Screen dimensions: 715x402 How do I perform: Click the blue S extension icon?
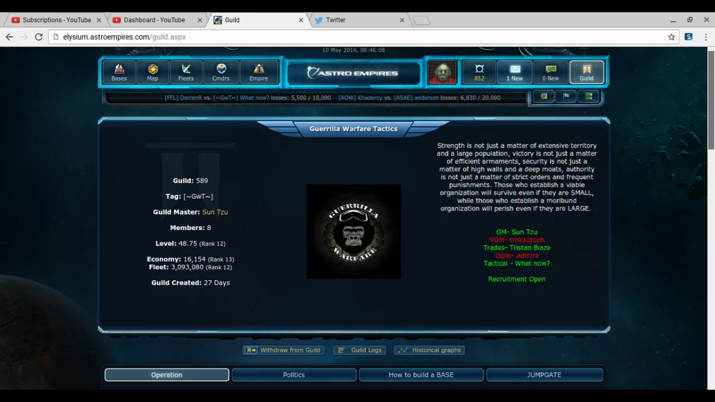tap(689, 37)
